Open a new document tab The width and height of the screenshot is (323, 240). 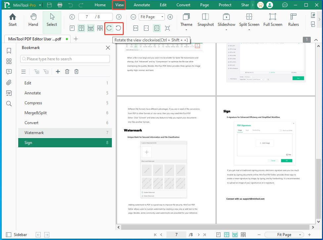tap(76, 39)
